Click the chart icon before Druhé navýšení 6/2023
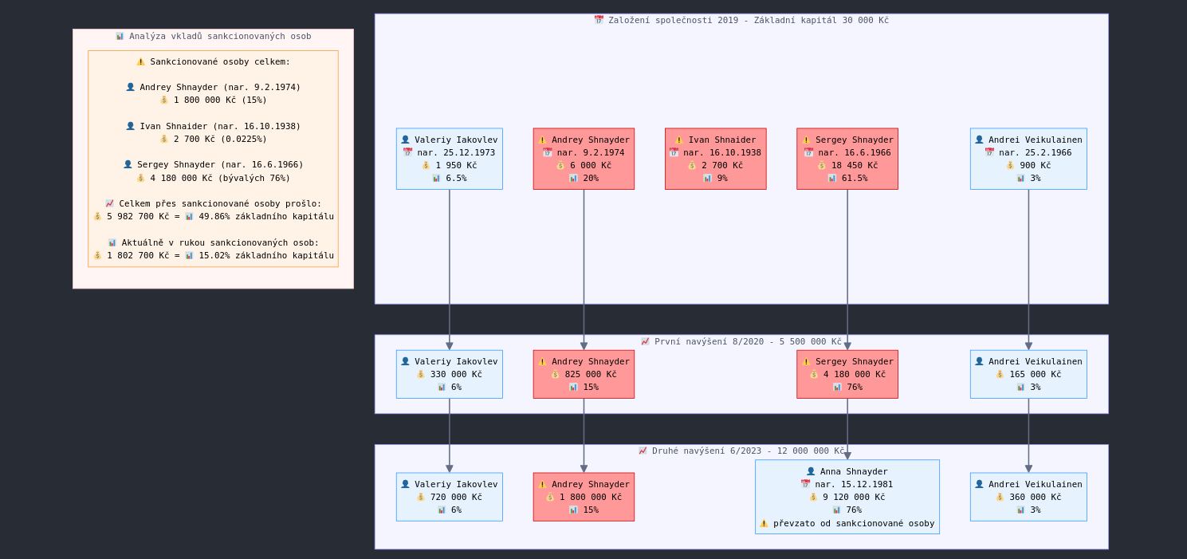Image resolution: width=1187 pixels, height=559 pixels. click(643, 451)
